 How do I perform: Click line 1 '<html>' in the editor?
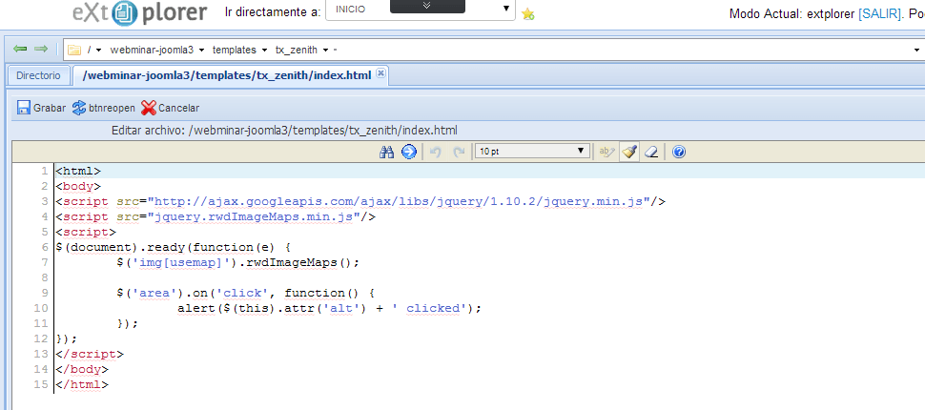click(78, 171)
